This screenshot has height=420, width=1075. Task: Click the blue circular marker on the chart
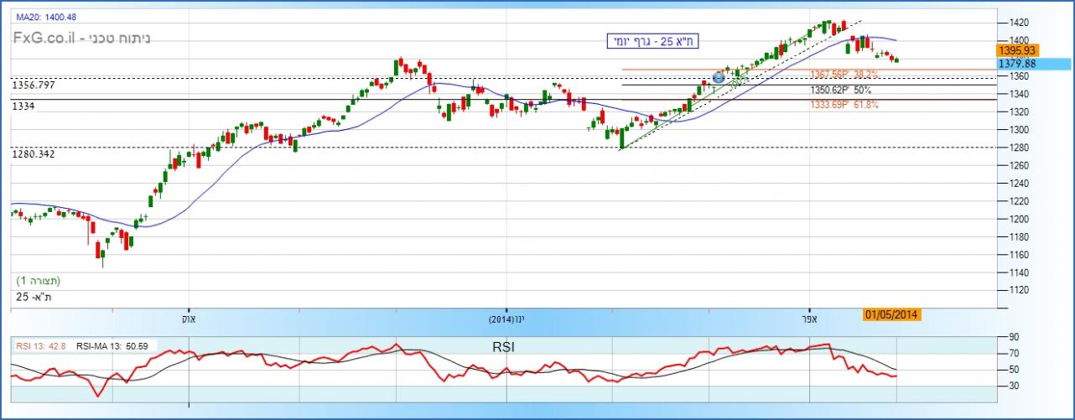[719, 78]
